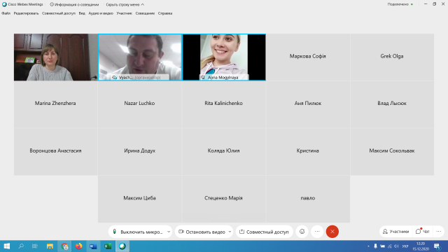Check Подключено connection status indicator
This screenshot has height=252, width=448.
400,4
